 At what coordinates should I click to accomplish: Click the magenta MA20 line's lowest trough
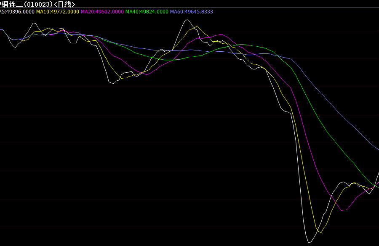click(x=342, y=210)
